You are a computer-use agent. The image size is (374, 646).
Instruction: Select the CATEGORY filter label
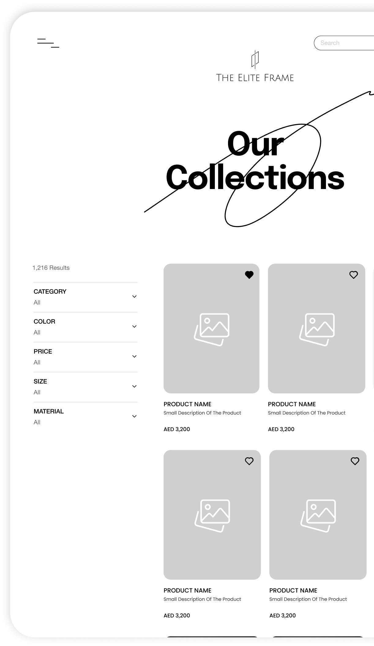(50, 291)
